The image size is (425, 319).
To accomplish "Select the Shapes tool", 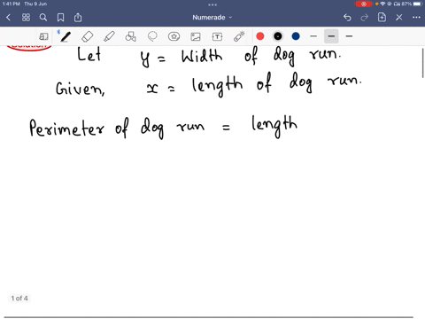I will point(131,36).
